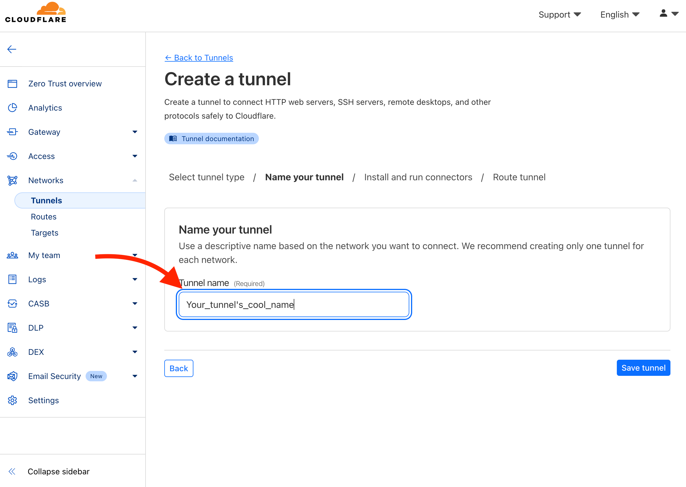This screenshot has height=487, width=686.
Task: Click the Networks node icon
Action: [x=12, y=181]
